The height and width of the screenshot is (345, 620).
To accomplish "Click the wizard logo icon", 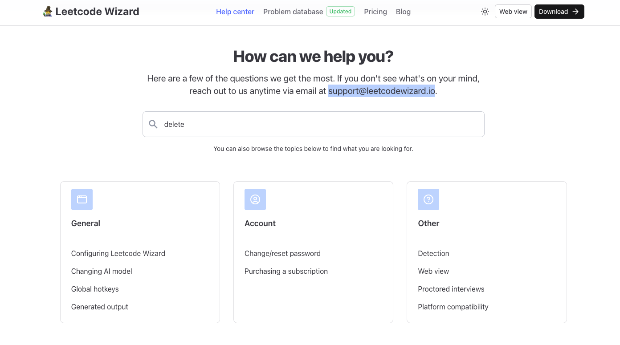I will (x=48, y=12).
